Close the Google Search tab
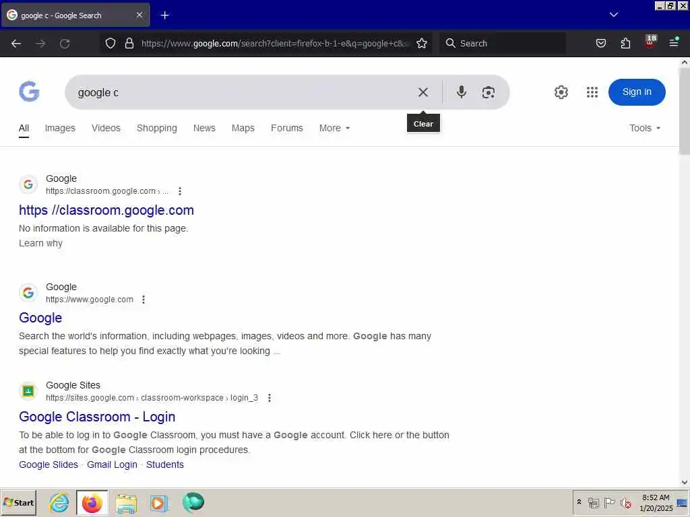This screenshot has width=690, height=517. [139, 15]
